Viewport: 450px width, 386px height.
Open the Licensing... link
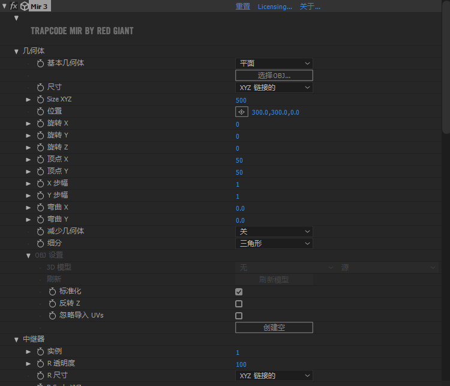(275, 7)
